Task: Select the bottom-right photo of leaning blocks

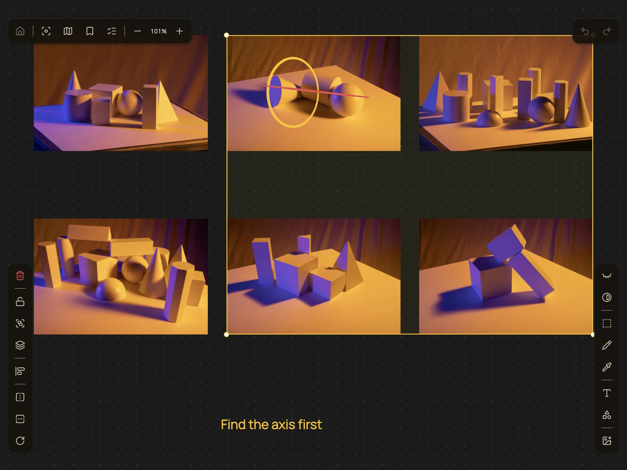Action: (x=506, y=277)
